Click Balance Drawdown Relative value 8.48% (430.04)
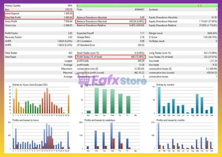222x157 pixels. tap(137, 25)
